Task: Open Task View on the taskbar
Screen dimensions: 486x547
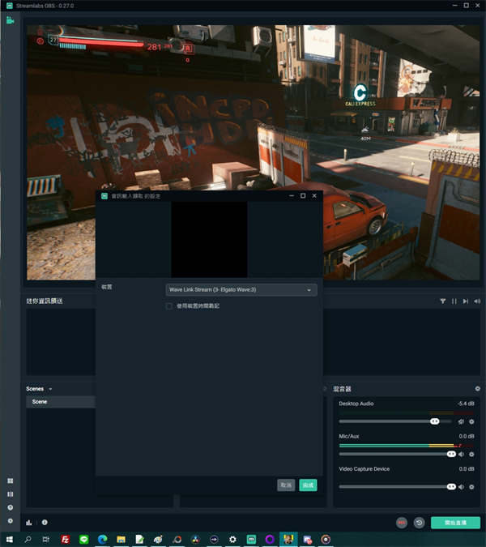Action: (45, 540)
